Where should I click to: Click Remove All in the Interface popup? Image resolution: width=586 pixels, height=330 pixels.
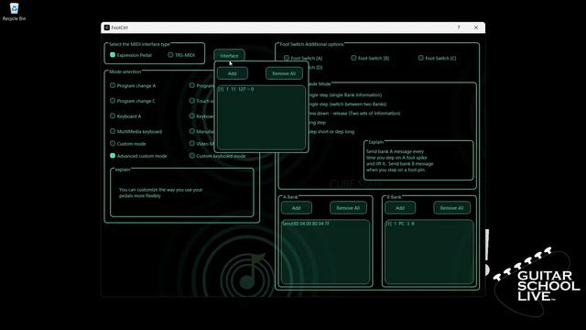point(284,73)
